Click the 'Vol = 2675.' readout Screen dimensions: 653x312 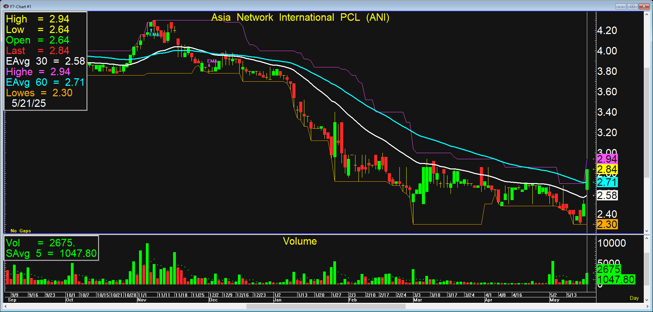40,243
